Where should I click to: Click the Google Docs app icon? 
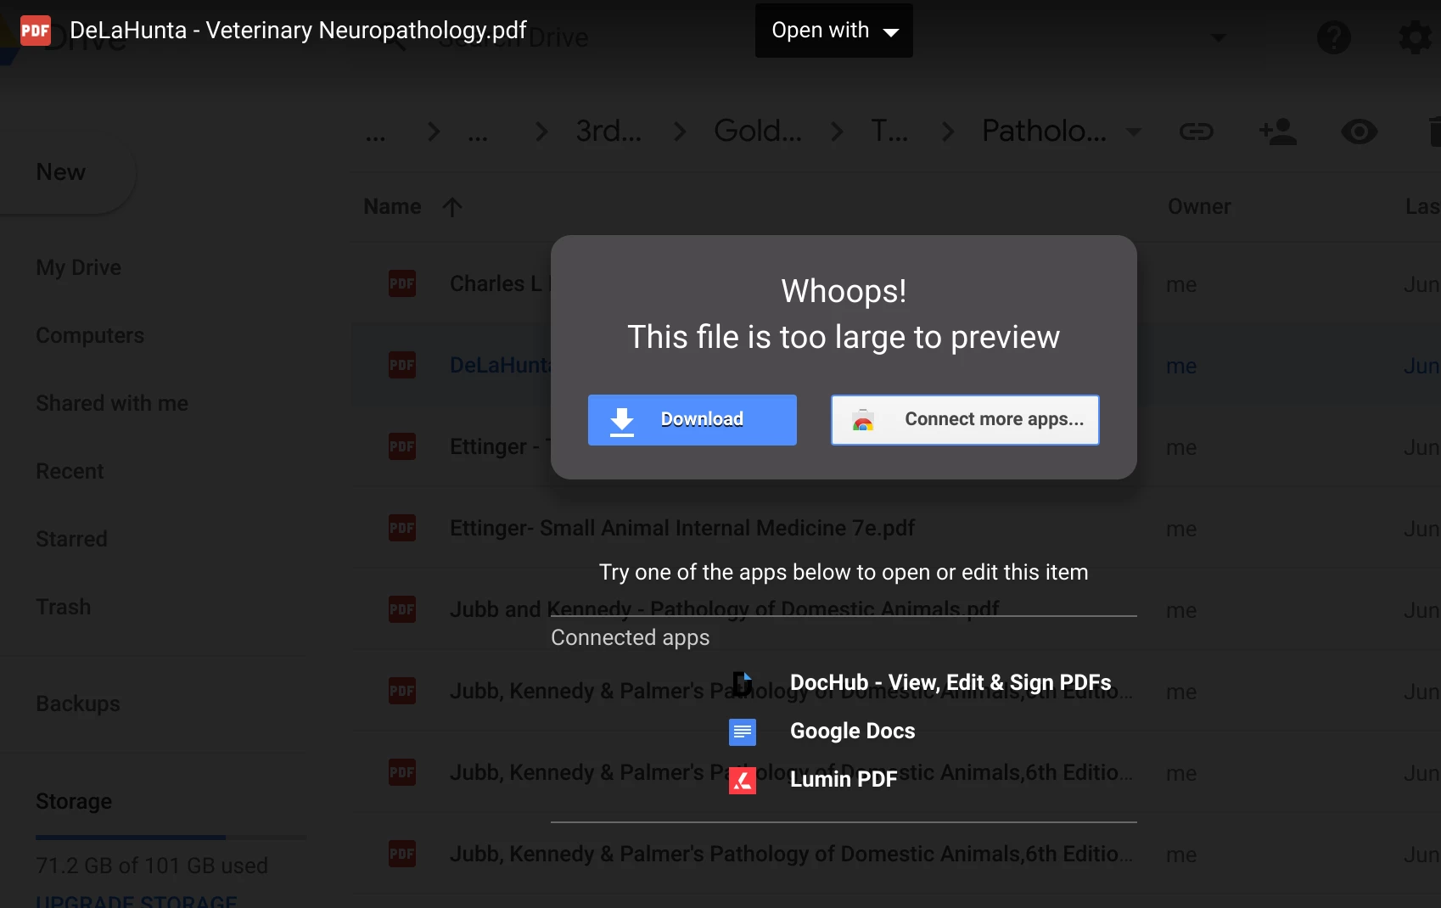(x=743, y=731)
